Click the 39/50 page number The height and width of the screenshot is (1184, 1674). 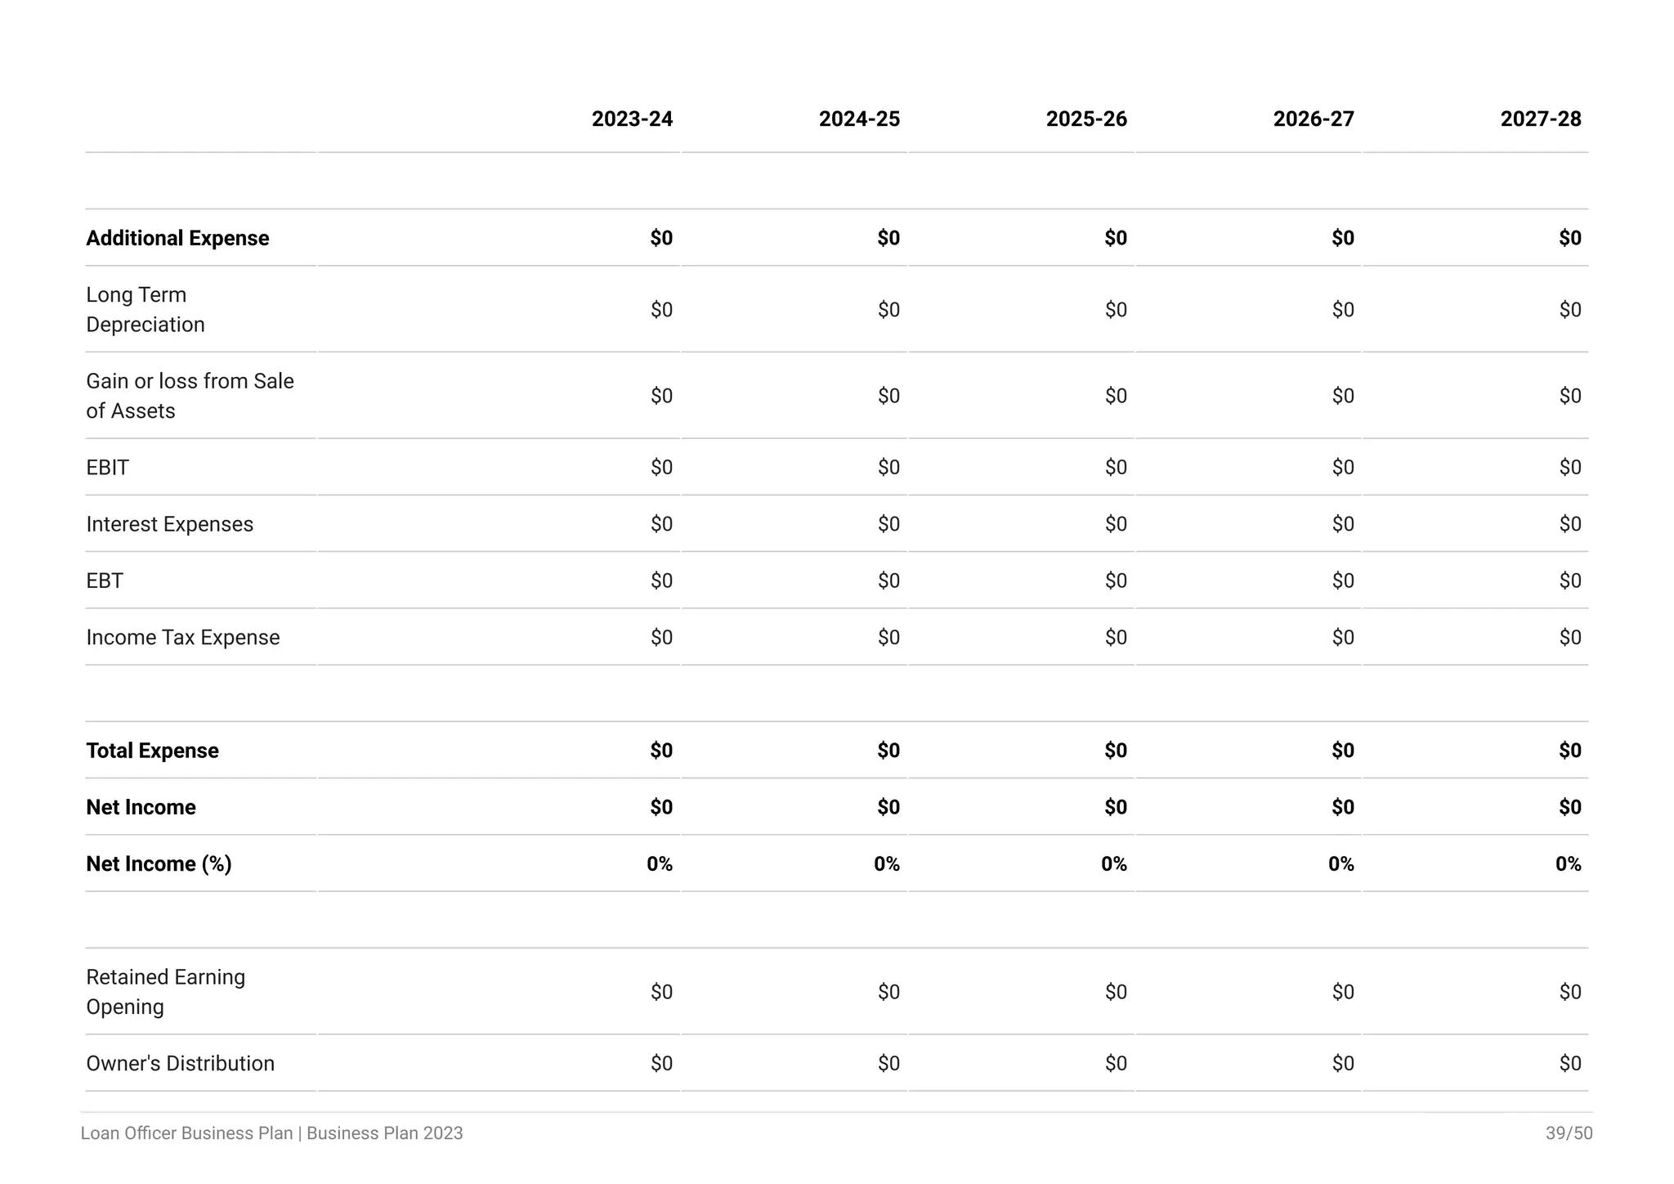[x=1569, y=1133]
